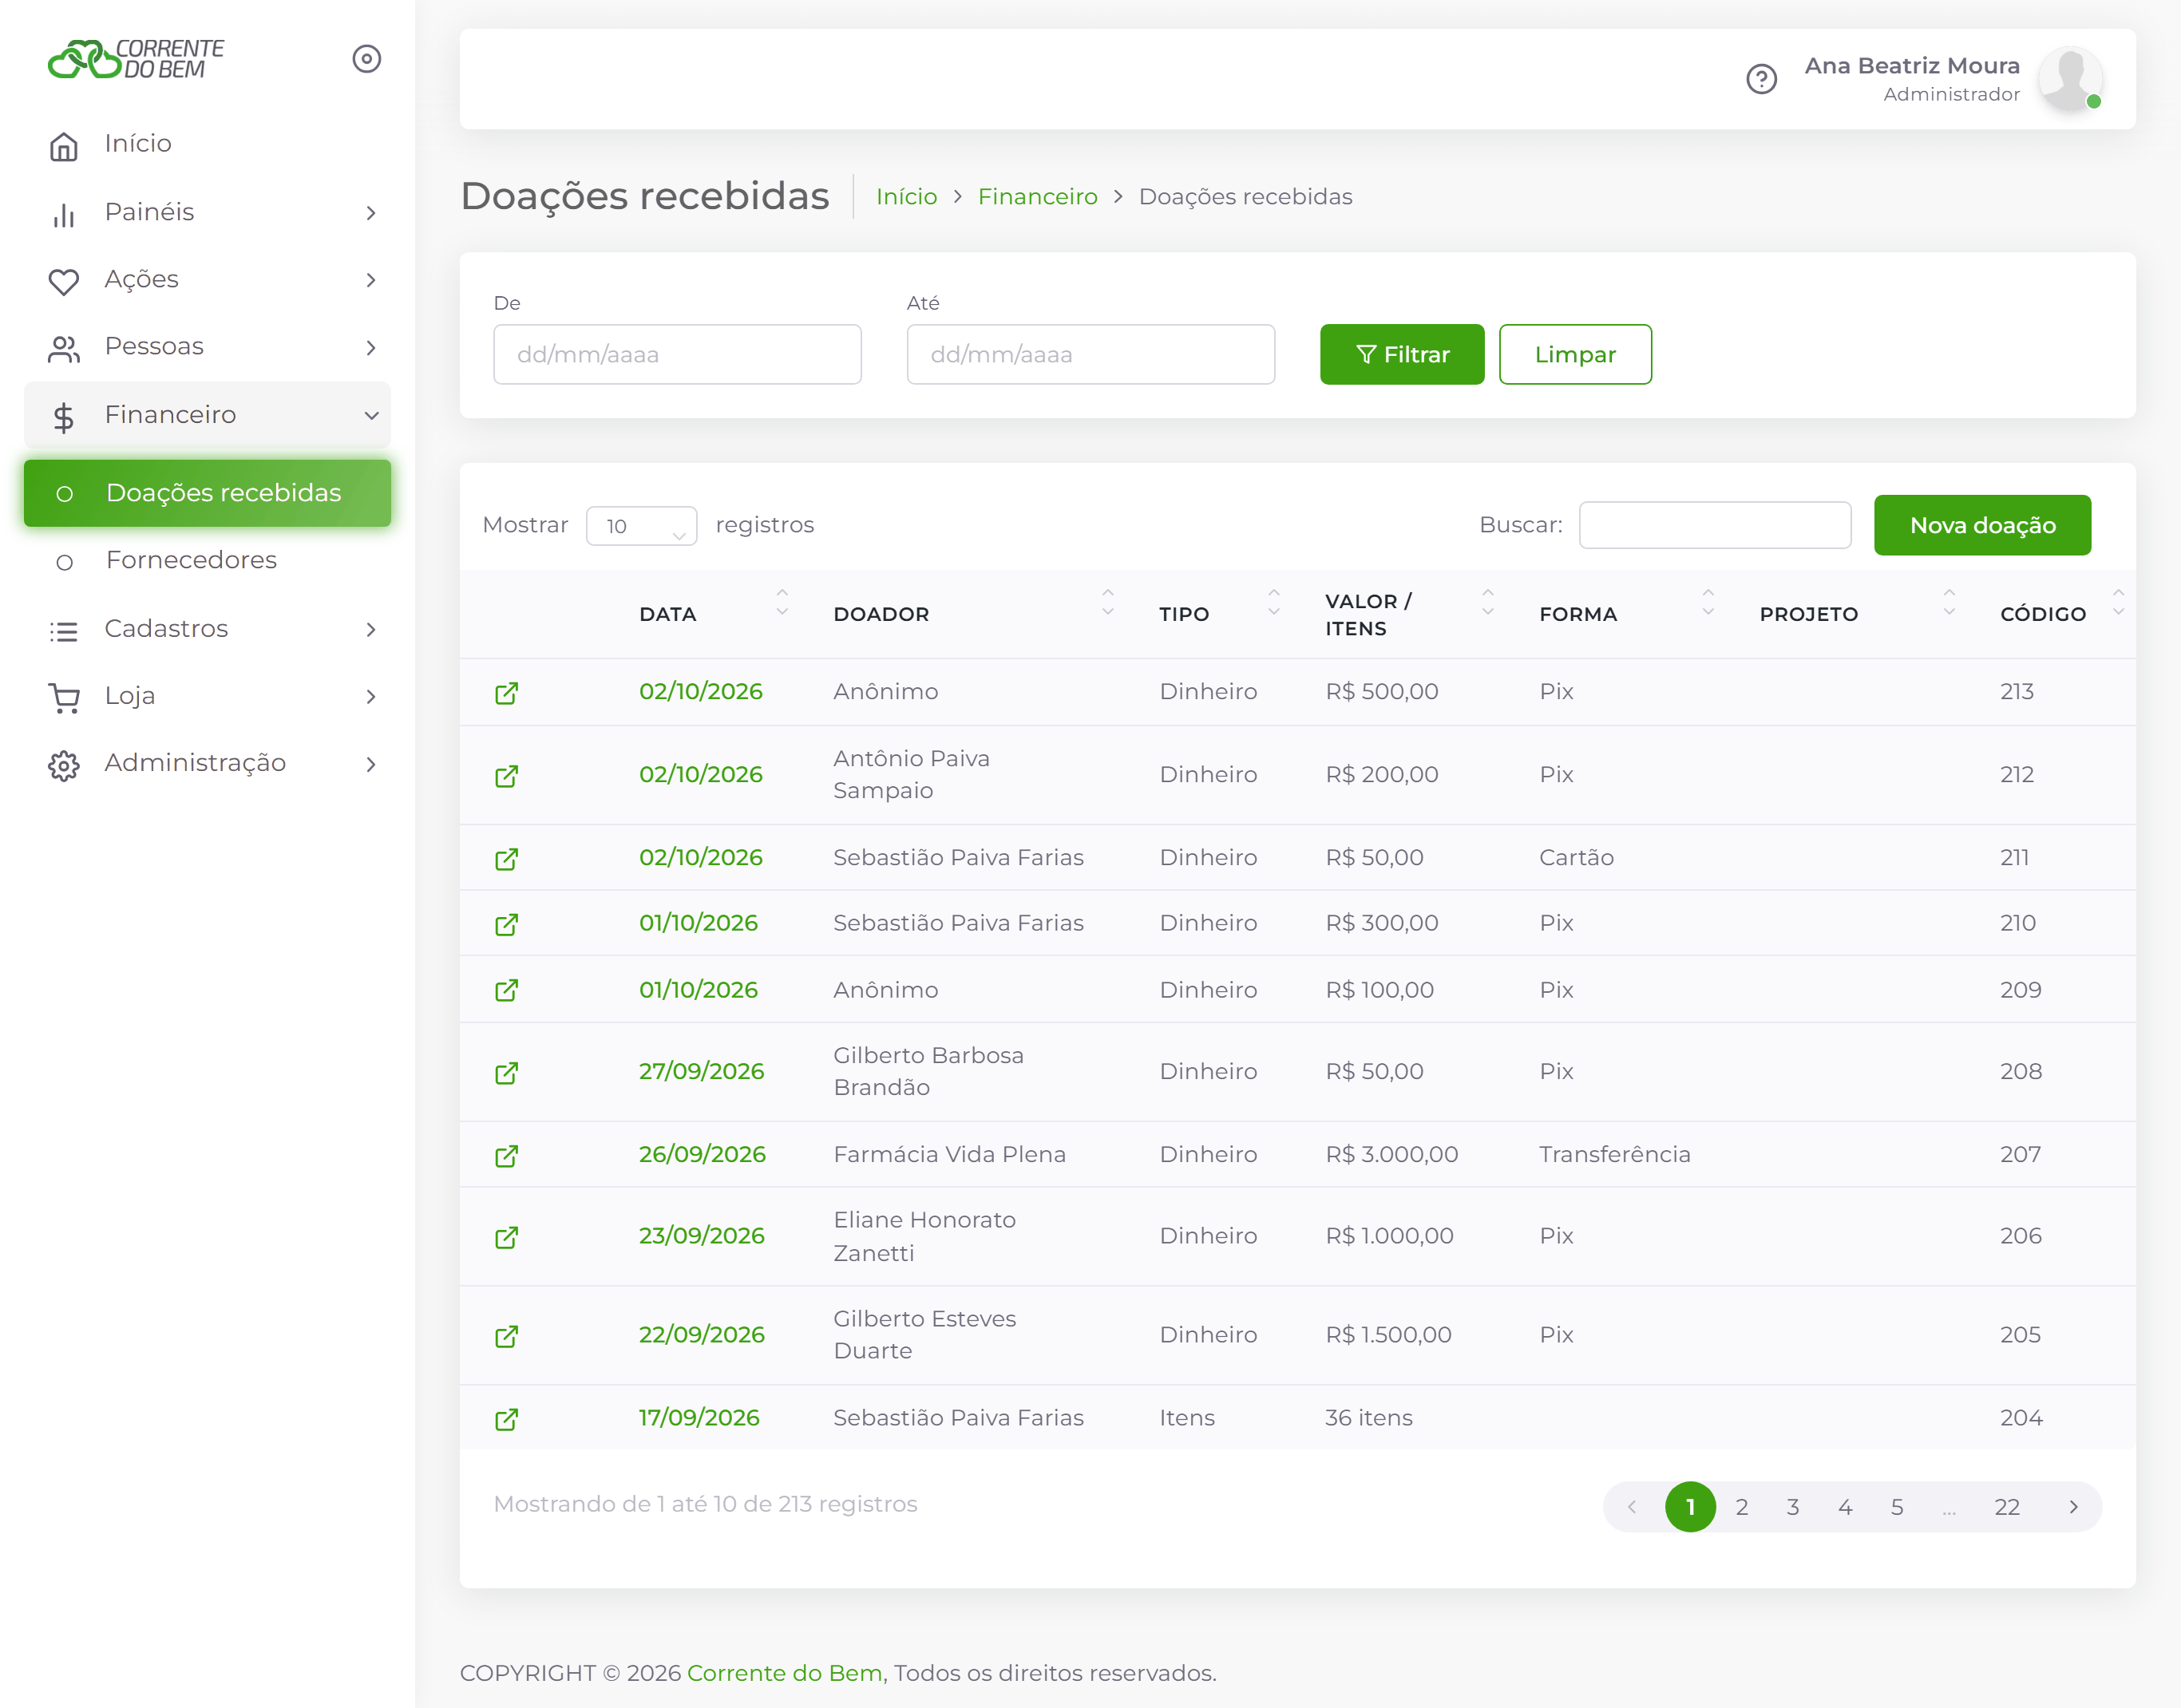Click the Nova doação button

coord(1981,525)
